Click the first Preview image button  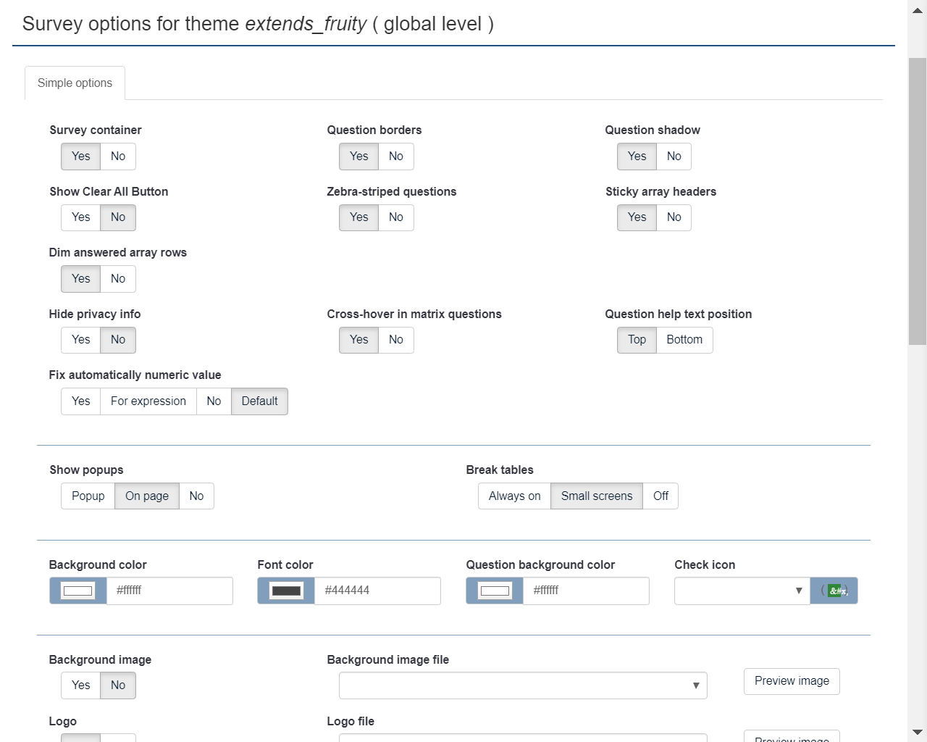pyautogui.click(x=792, y=681)
